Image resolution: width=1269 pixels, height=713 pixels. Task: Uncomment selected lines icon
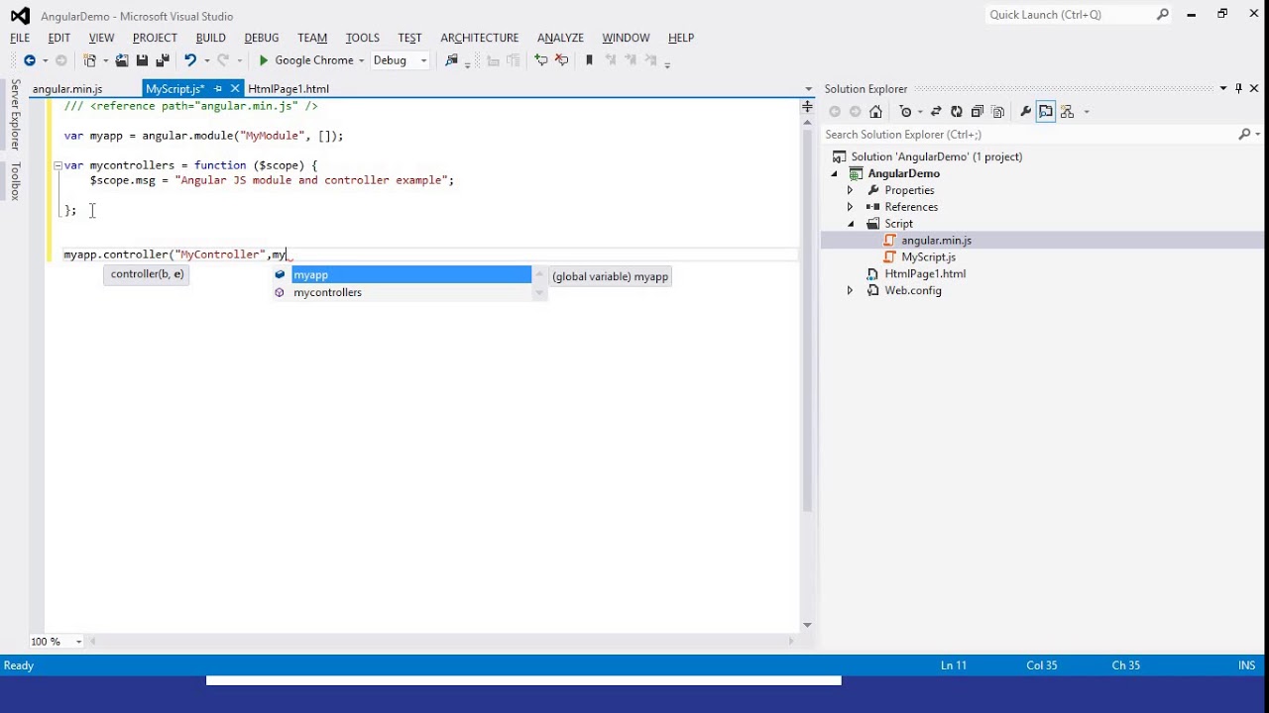(562, 60)
